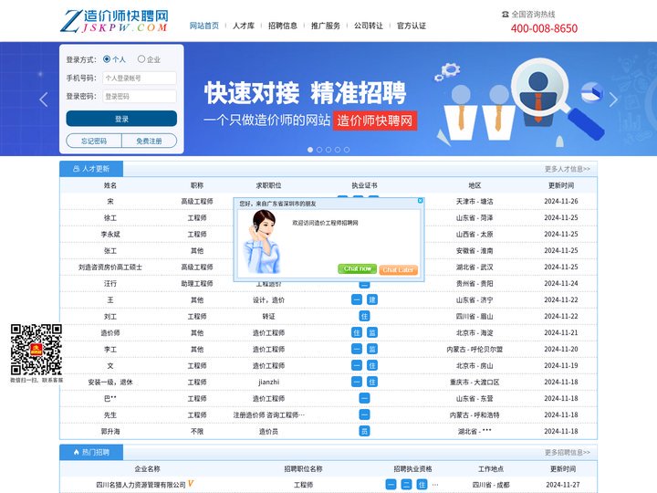Click the next banner arrow
This screenshot has width=657, height=493.
(613, 100)
